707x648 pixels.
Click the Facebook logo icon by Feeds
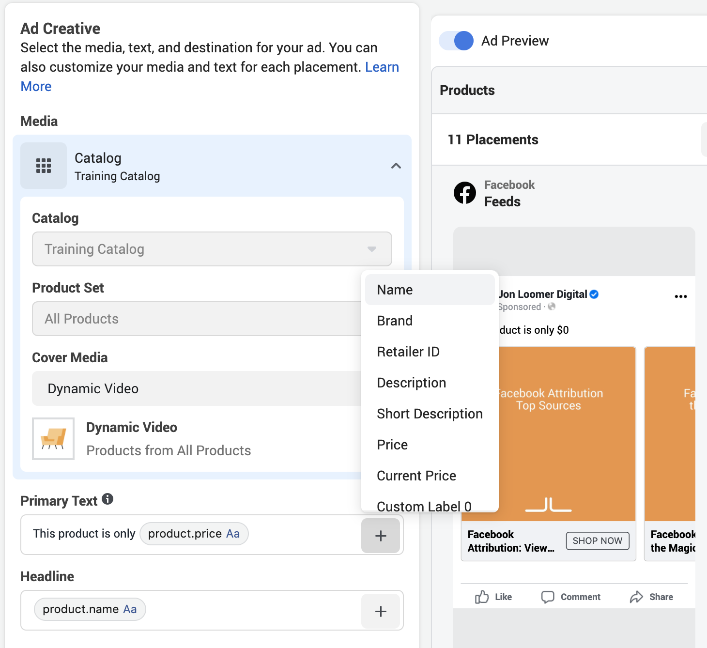465,193
